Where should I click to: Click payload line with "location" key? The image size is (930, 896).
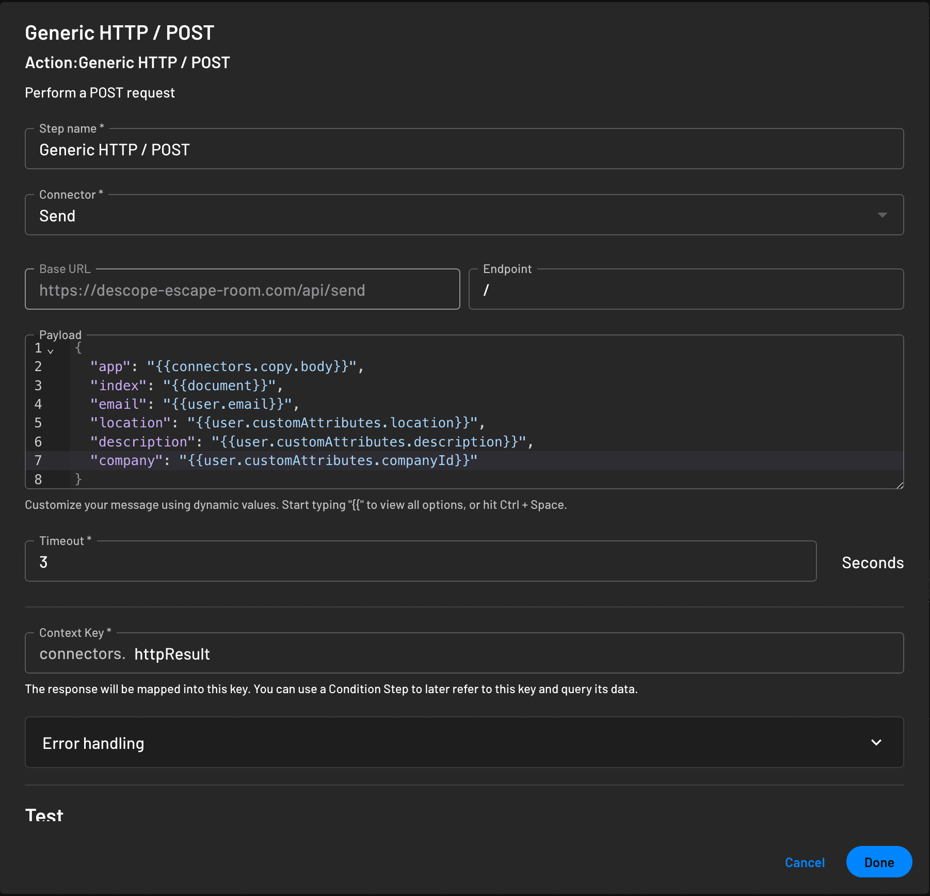tap(287, 423)
